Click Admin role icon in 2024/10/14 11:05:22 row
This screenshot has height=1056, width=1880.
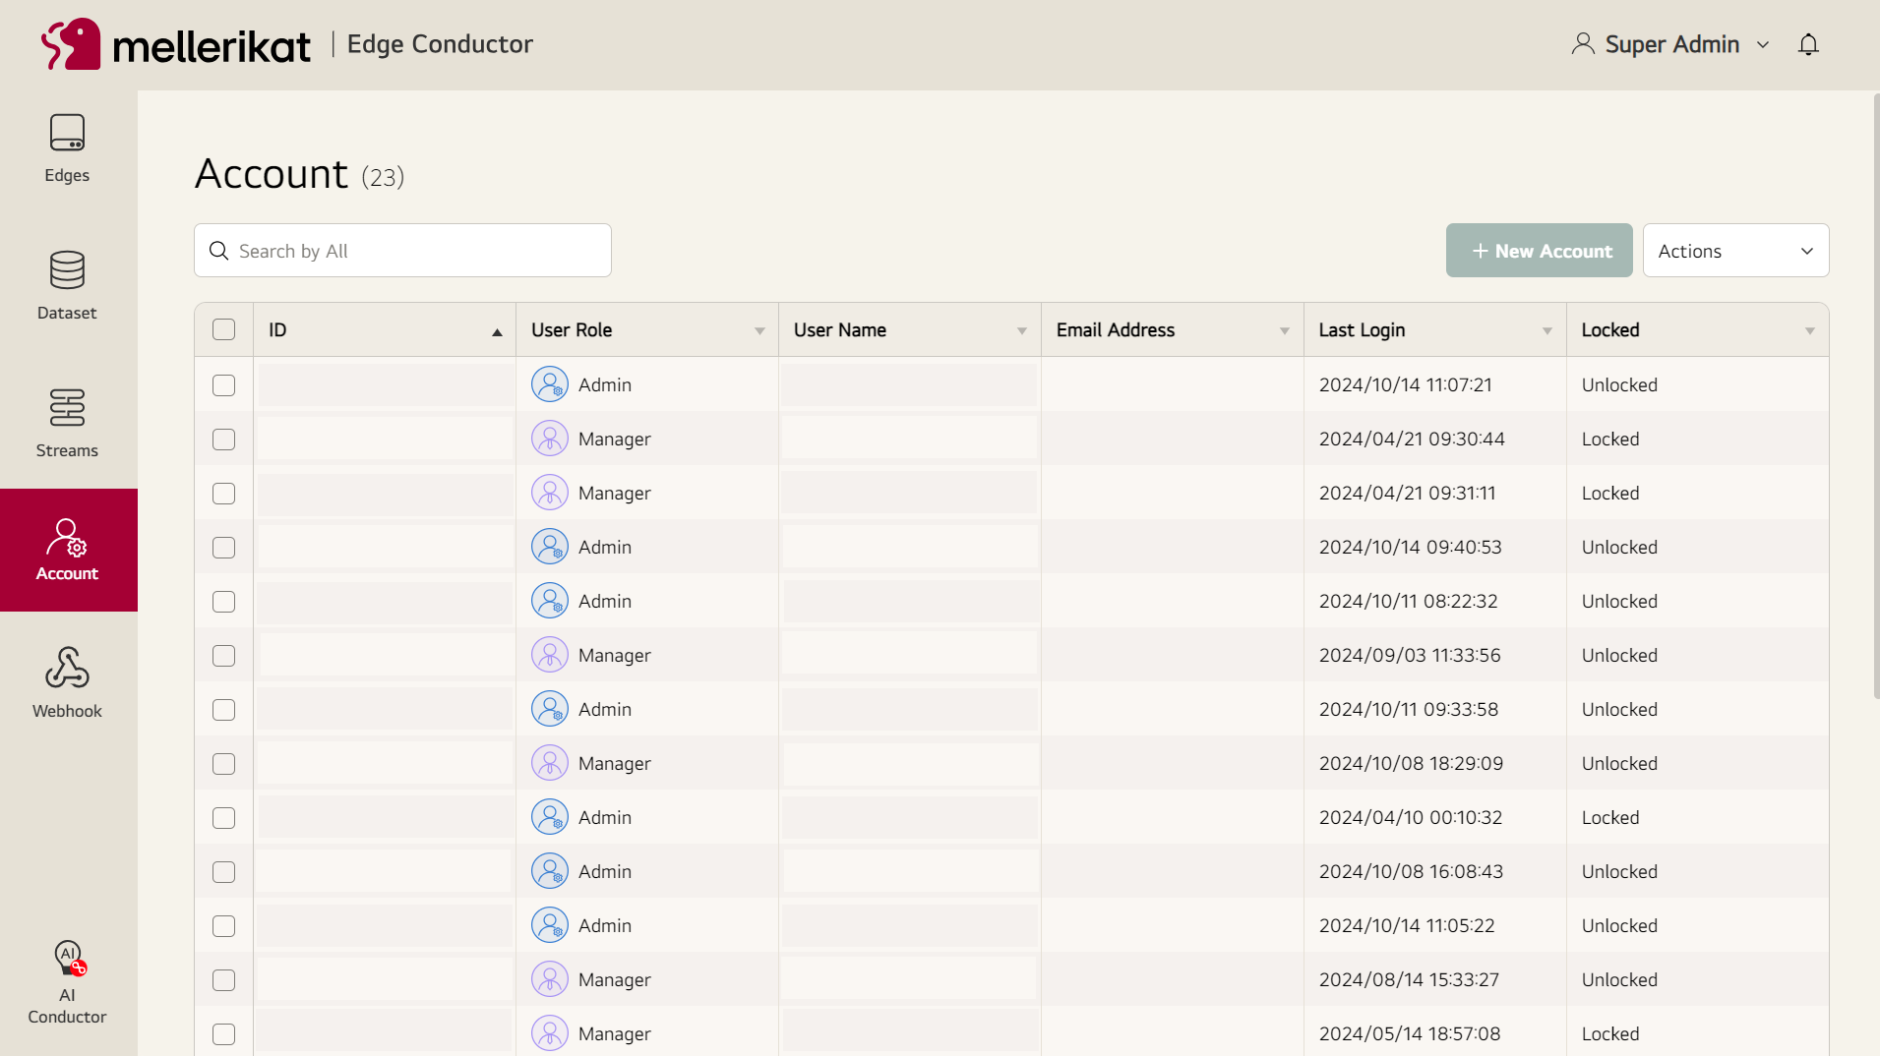tap(550, 925)
